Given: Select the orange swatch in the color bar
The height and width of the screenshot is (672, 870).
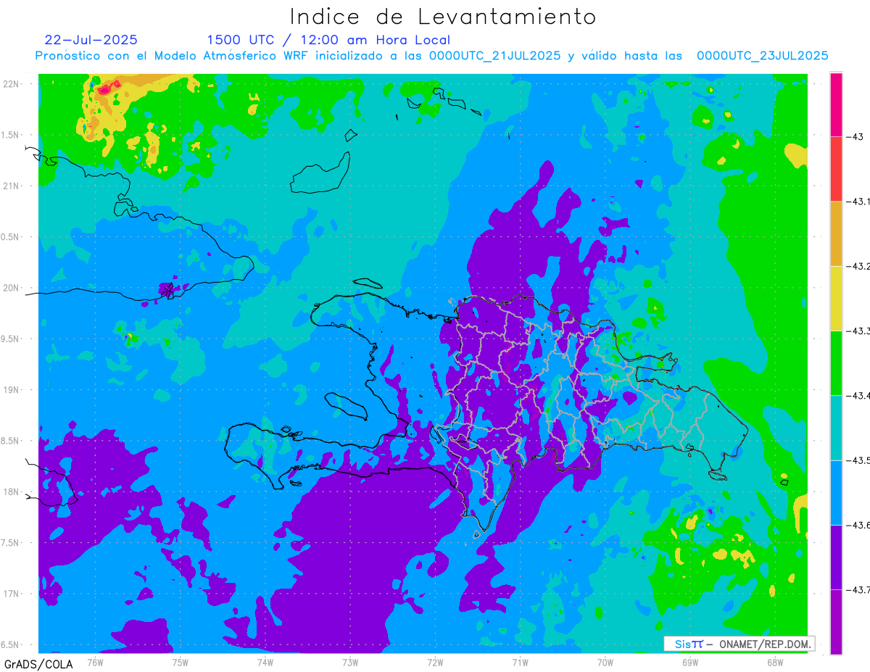Looking at the screenshot, I should (x=836, y=233).
